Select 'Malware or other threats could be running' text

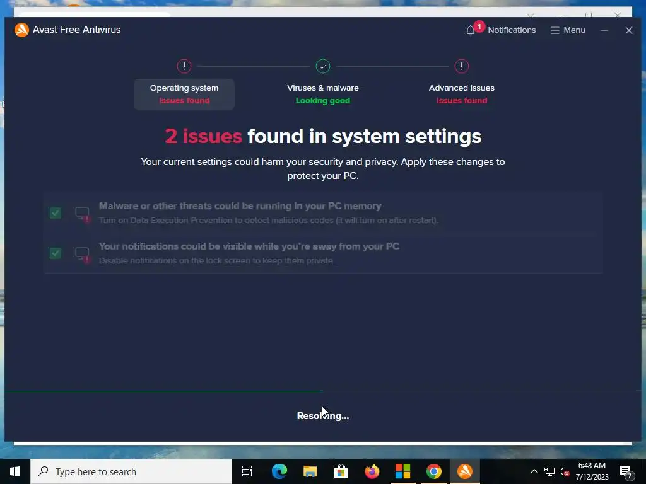pyautogui.click(x=240, y=206)
